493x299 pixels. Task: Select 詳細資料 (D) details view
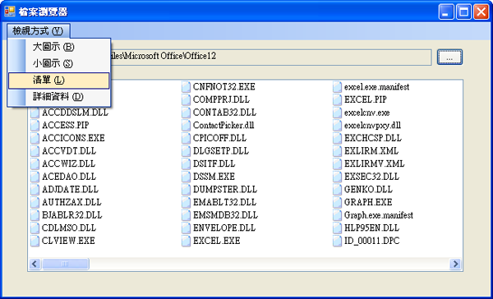tap(59, 97)
